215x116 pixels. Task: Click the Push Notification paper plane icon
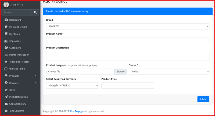[6, 97]
